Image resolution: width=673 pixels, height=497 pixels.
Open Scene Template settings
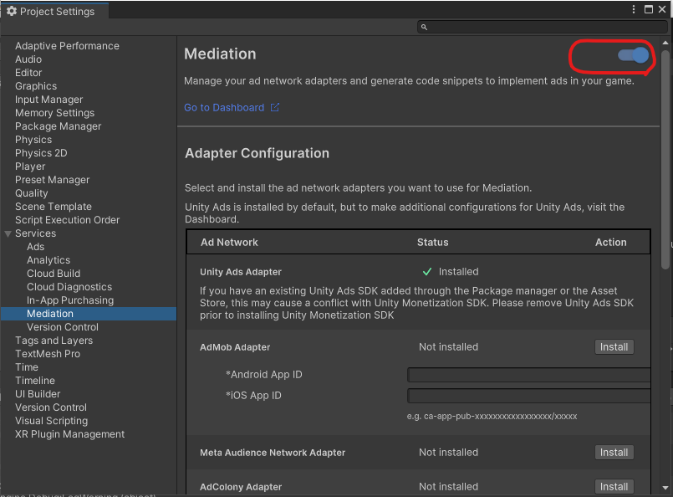click(x=54, y=207)
